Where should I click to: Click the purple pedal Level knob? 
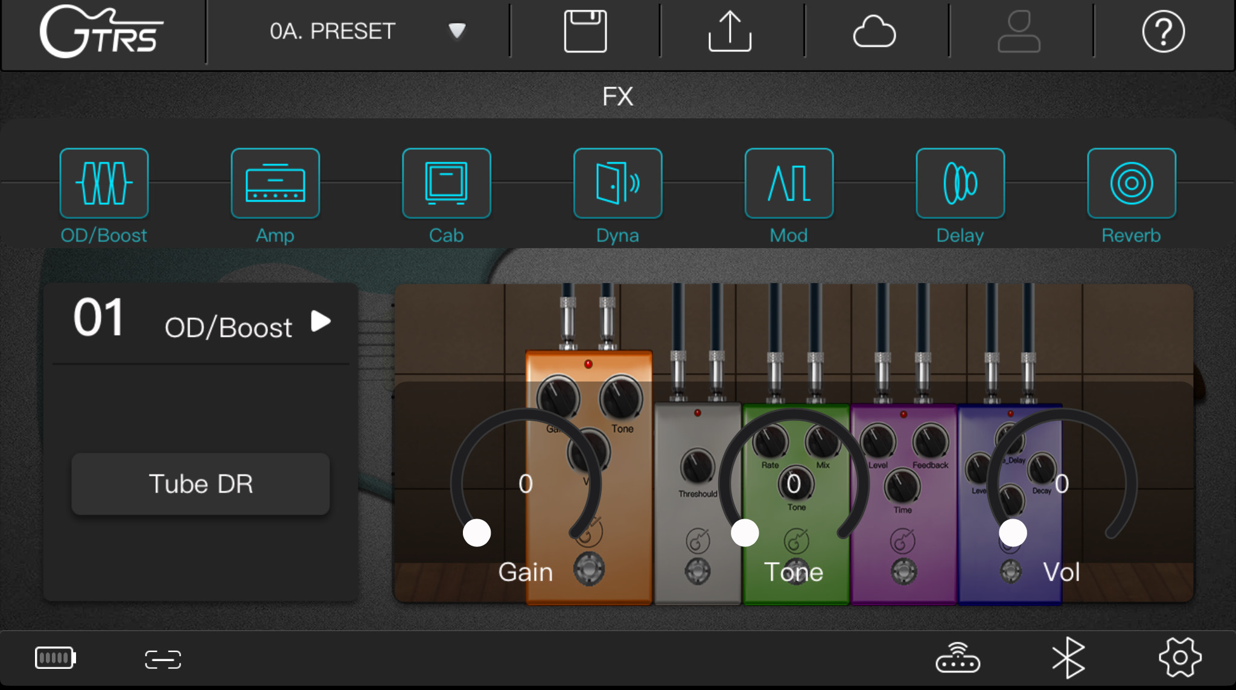pyautogui.click(x=878, y=441)
